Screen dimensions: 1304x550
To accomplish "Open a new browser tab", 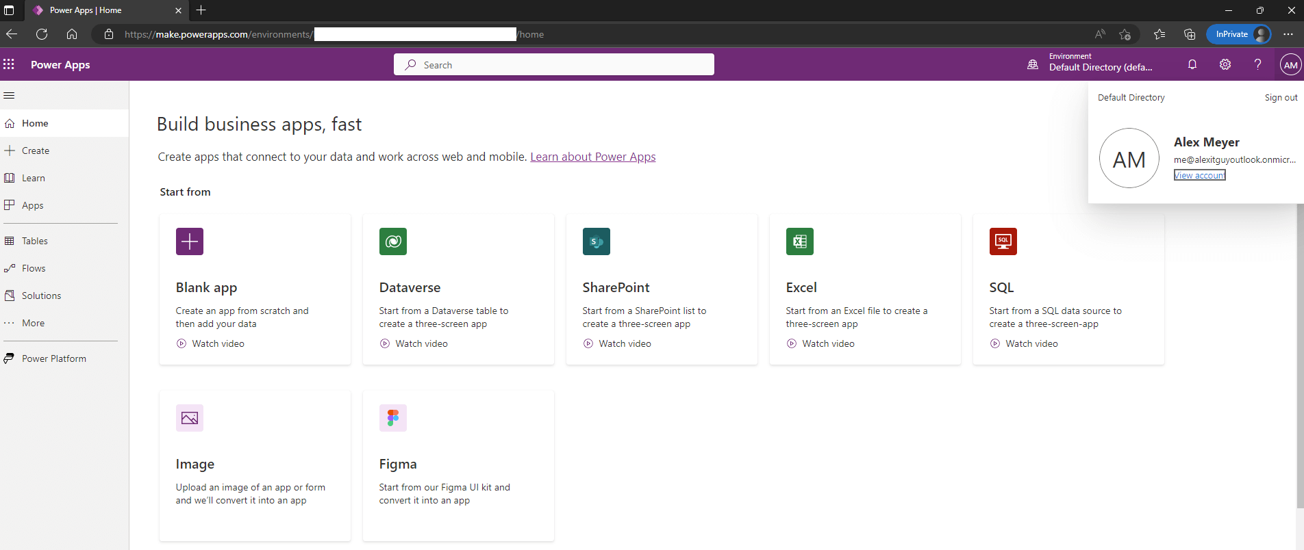I will (x=201, y=10).
